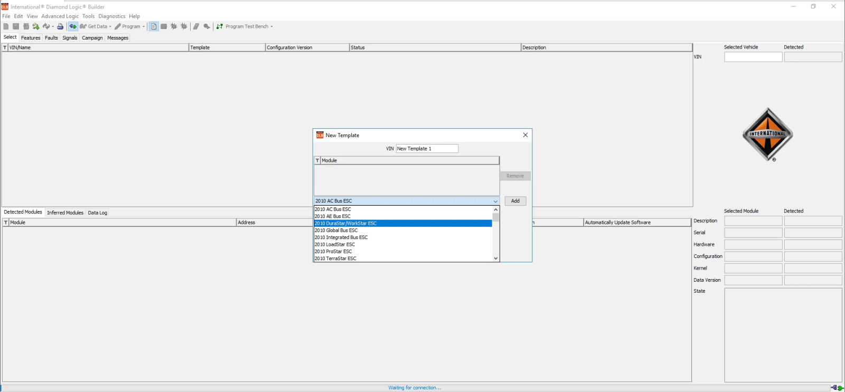Image resolution: width=845 pixels, height=392 pixels.
Task: Select 2010 DuraStar/WorkStar ESC from the list
Action: (403, 223)
